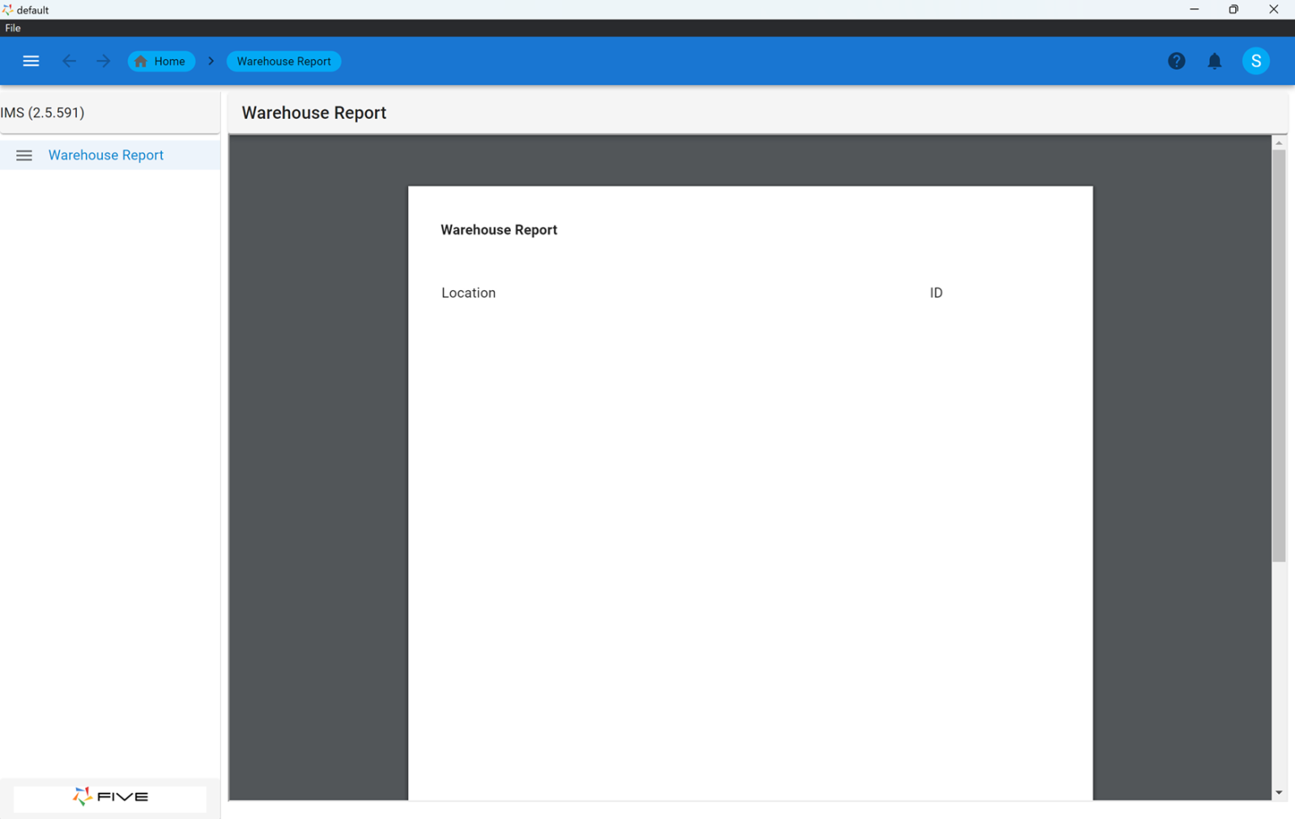The image size is (1295, 819).
Task: Click the Location column header
Action: [469, 293]
